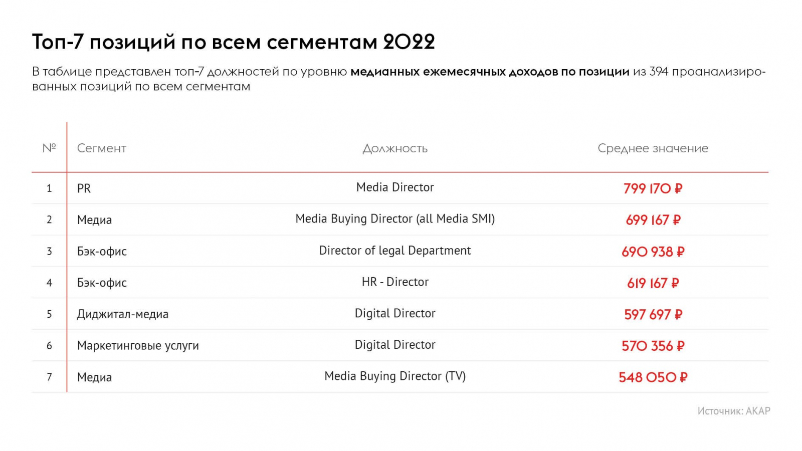Click the "Сегмент" column header
Viewport: 802px width, 451px height.
(102, 148)
